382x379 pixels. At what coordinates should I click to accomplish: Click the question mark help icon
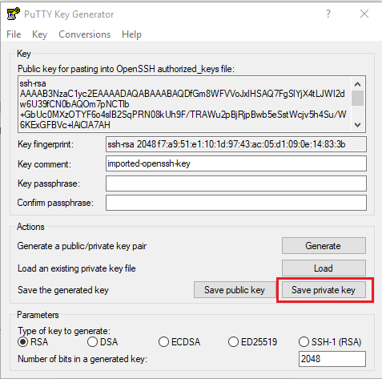click(328, 14)
